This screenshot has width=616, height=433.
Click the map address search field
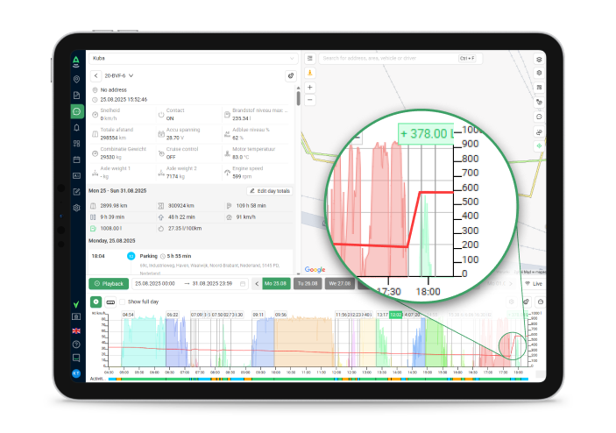[x=386, y=59]
